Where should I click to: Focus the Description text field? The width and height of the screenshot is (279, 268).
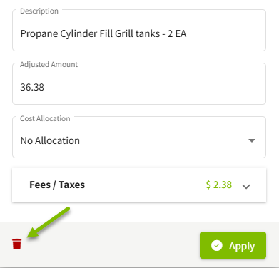click(x=139, y=31)
